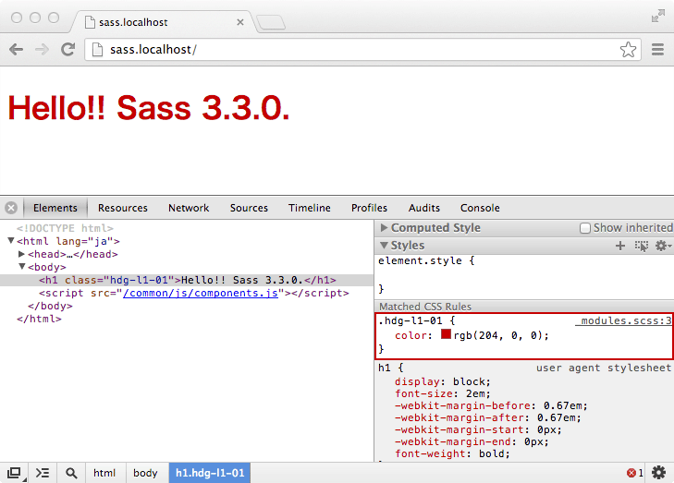
Task: Go forward with the browser forward arrow
Action: 42,49
